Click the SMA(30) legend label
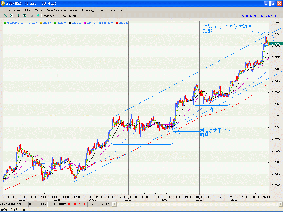Viewport: 283px width, 212px height. 76,23
